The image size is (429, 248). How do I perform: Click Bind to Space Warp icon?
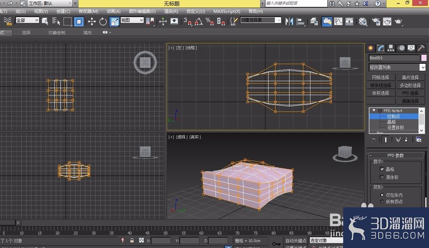coord(8,21)
